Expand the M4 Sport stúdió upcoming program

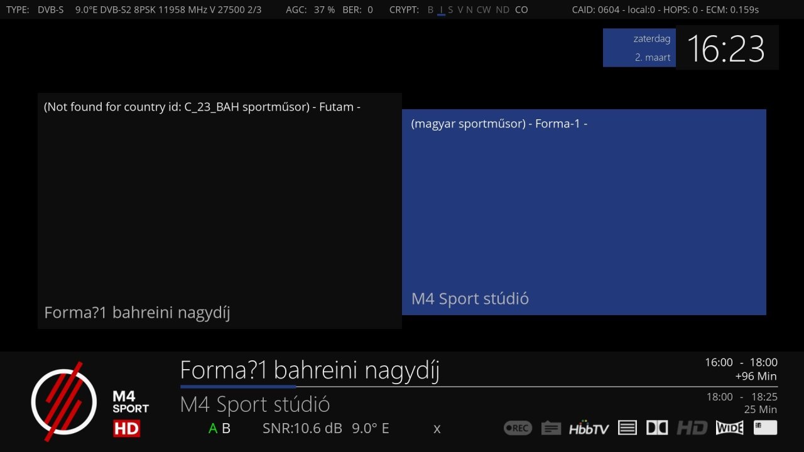[254, 404]
